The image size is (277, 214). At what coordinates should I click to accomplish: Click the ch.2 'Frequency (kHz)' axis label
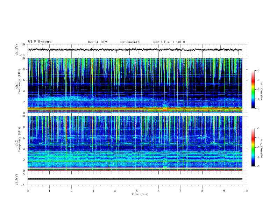click(19, 139)
